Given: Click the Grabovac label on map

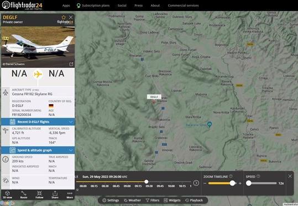Looking at the screenshot, I should 161,138.
